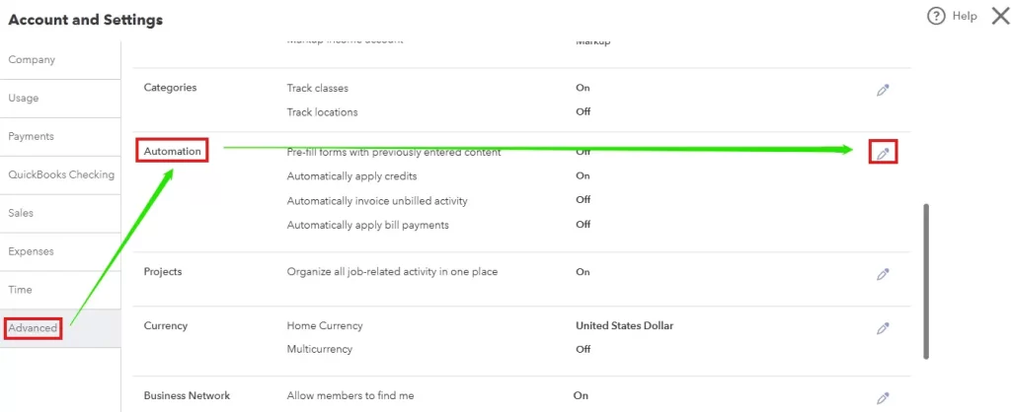Image resolution: width=1011 pixels, height=412 pixels.
Task: Edit Business Network using the pencil icon
Action: [x=883, y=398]
